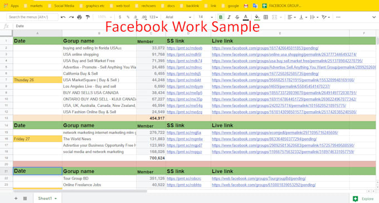Format as percent

(x=128, y=17)
